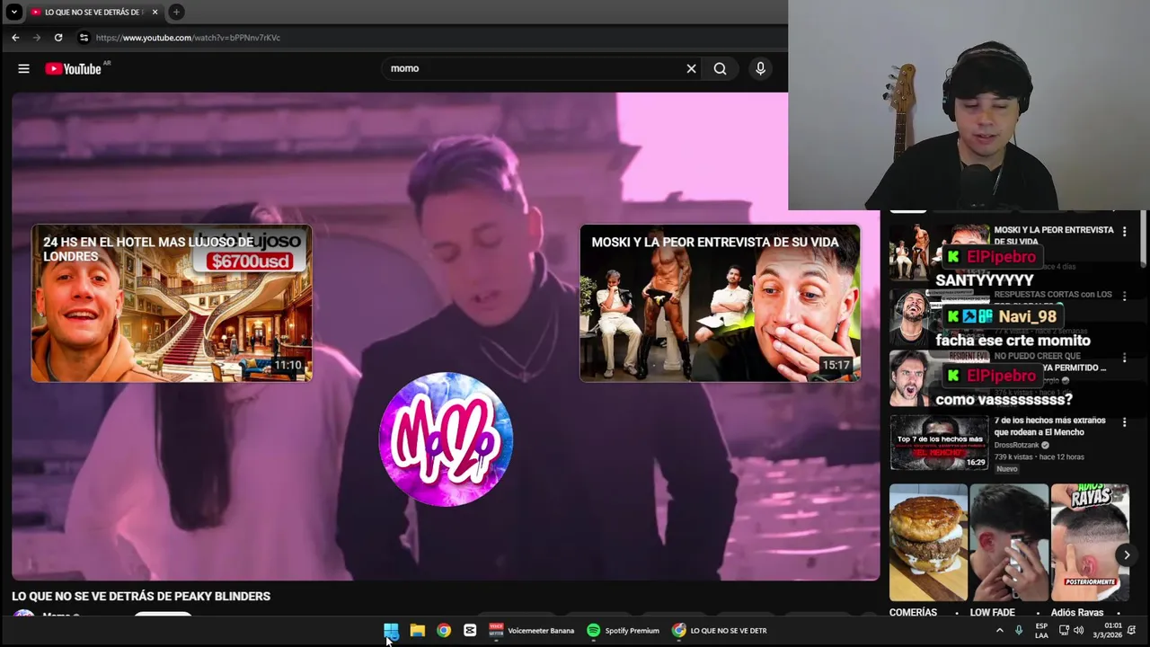Viewport: 1150px width, 647px height.
Task: Open options menu for 'NO PUEDO CREER QUE'
Action: pyautogui.click(x=1124, y=358)
